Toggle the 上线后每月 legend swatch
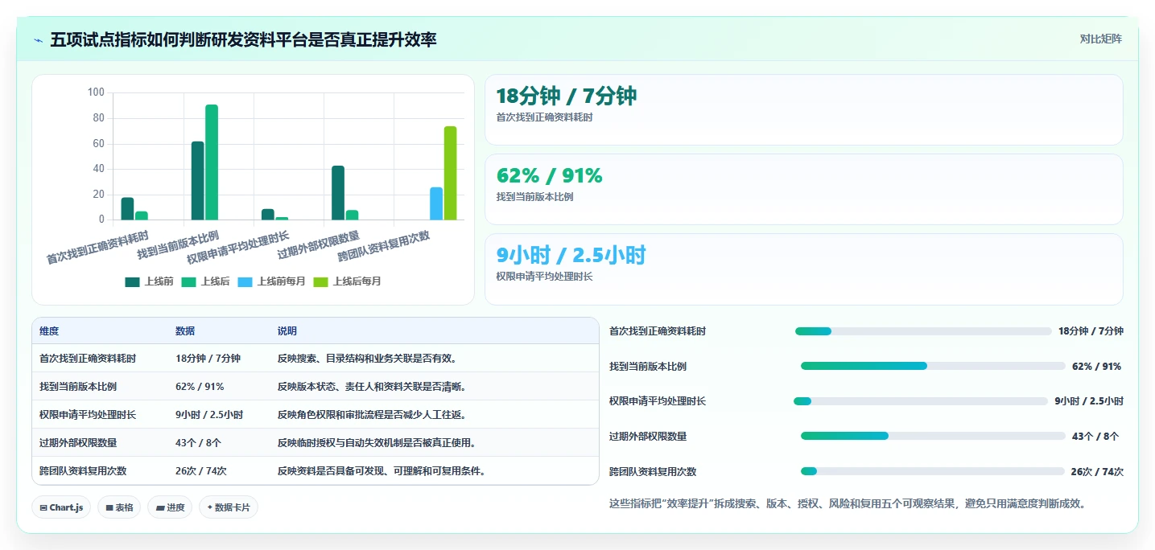 (x=320, y=281)
